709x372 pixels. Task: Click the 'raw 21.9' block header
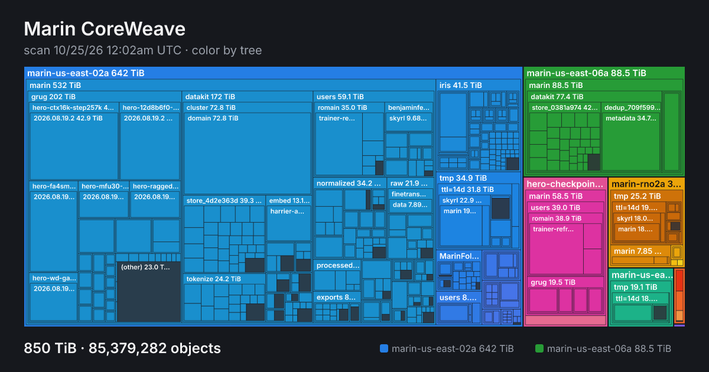point(411,183)
